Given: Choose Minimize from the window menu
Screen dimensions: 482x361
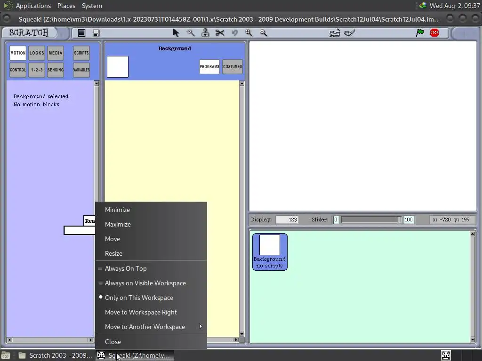Looking at the screenshot, I should click(x=151, y=210).
